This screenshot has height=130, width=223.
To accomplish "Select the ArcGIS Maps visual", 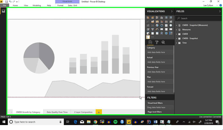I will 166,33.
